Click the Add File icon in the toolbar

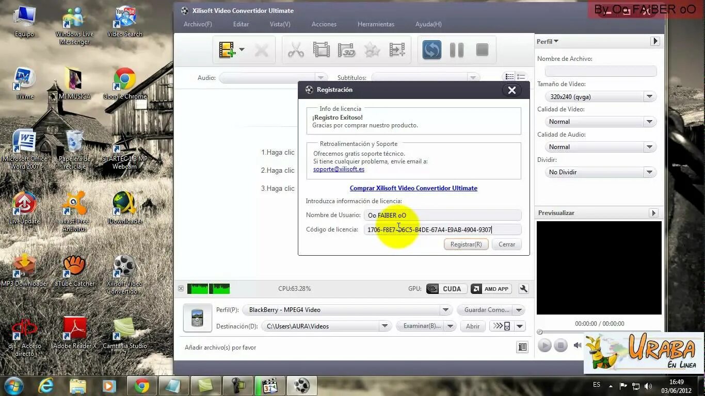click(x=227, y=50)
